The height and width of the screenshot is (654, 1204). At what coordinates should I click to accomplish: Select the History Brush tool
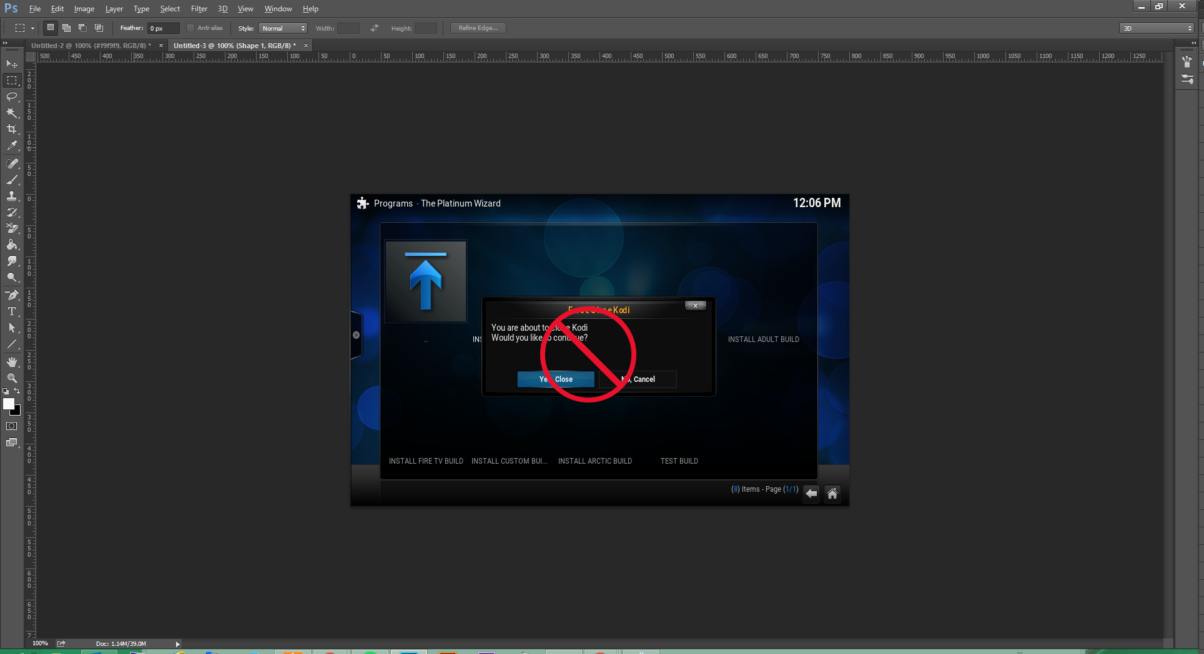(x=12, y=212)
